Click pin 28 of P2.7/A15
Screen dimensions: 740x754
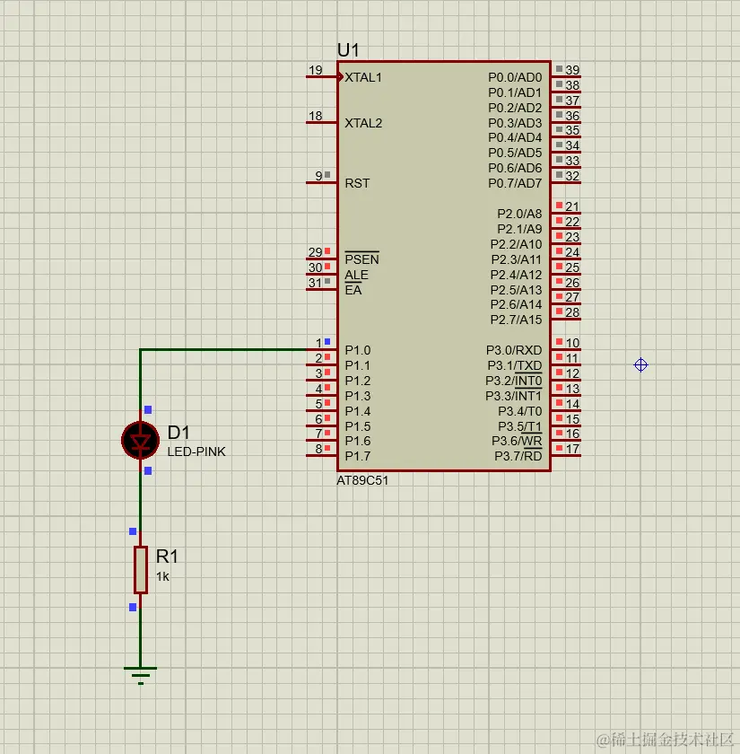point(566,320)
